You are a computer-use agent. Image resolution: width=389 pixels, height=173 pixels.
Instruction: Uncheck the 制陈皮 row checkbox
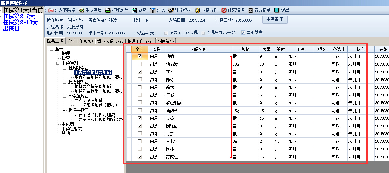pos(140,126)
